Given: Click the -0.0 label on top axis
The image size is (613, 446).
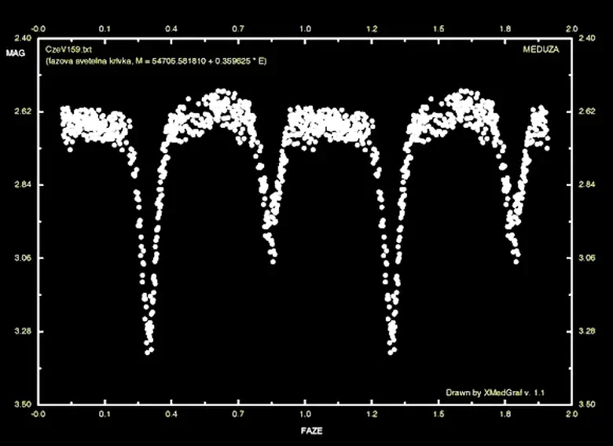Looking at the screenshot, I should (x=37, y=27).
